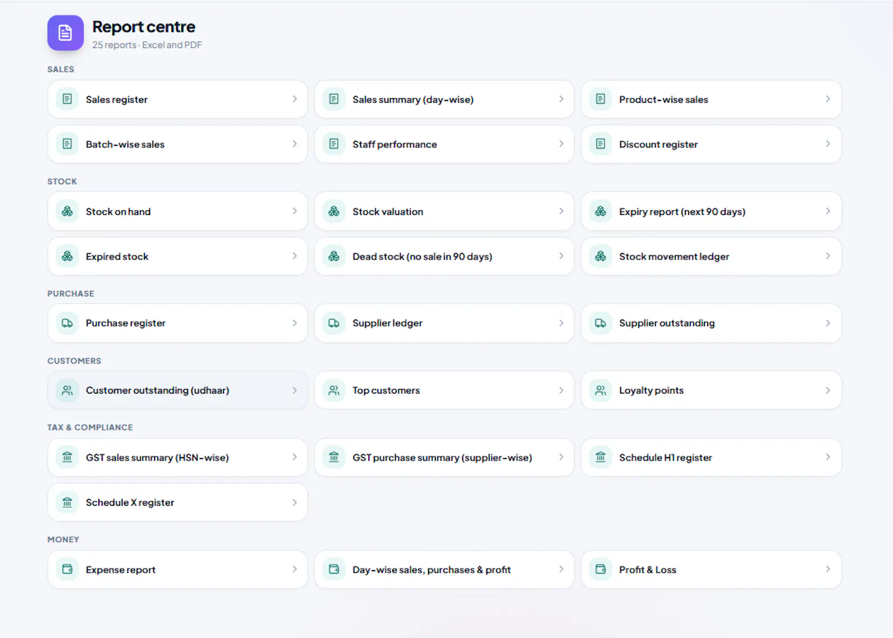Open GST purchase summary (supplier-wise) report

(x=444, y=457)
